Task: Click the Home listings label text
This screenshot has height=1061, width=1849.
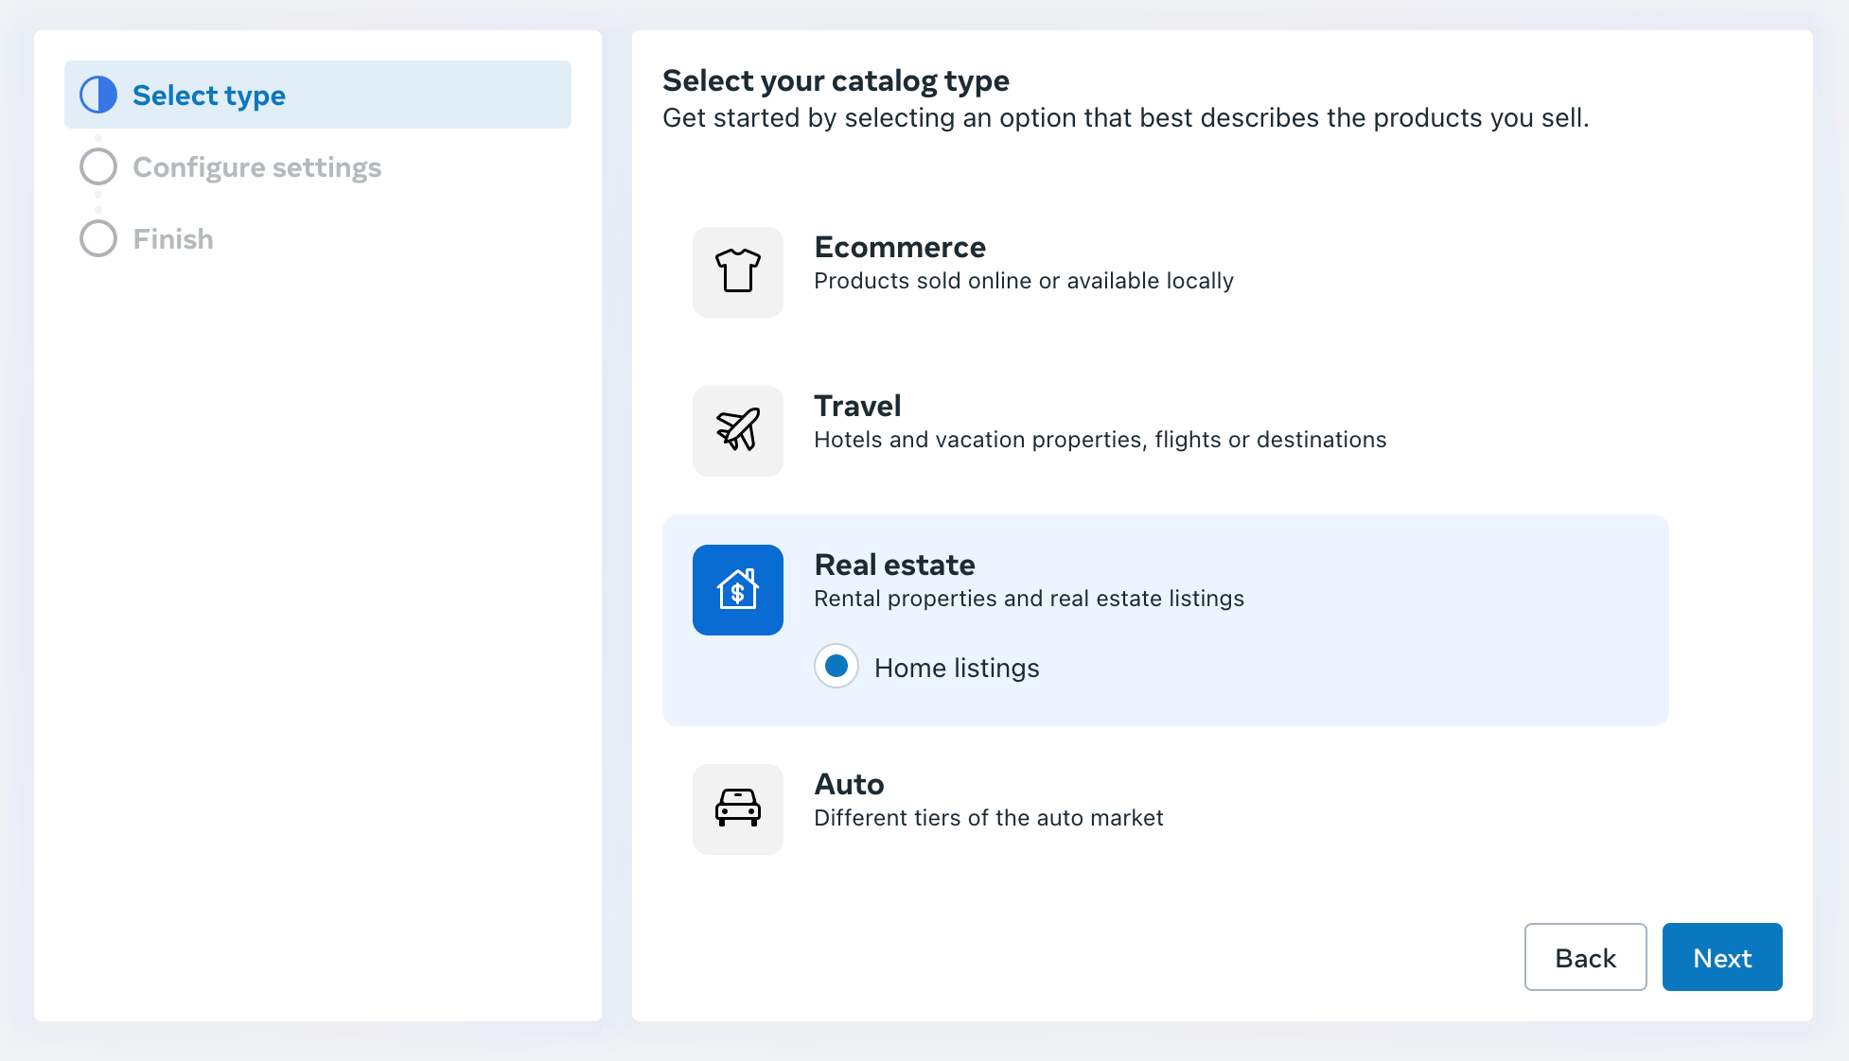Action: click(x=956, y=668)
